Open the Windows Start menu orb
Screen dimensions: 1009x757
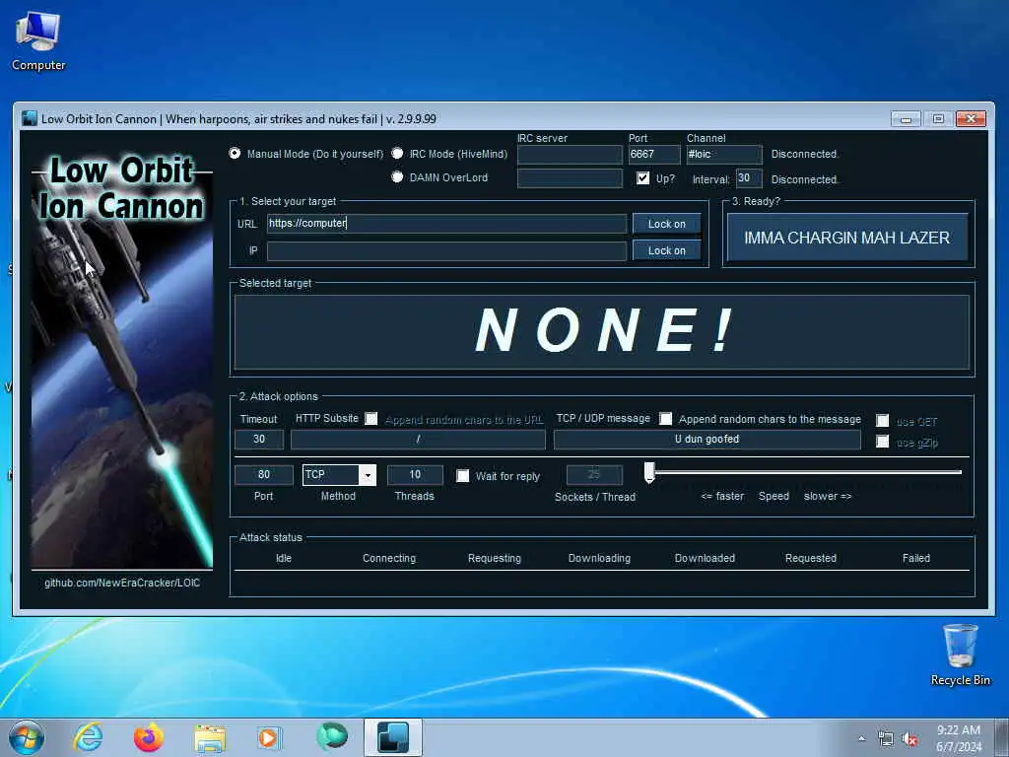tap(27, 737)
